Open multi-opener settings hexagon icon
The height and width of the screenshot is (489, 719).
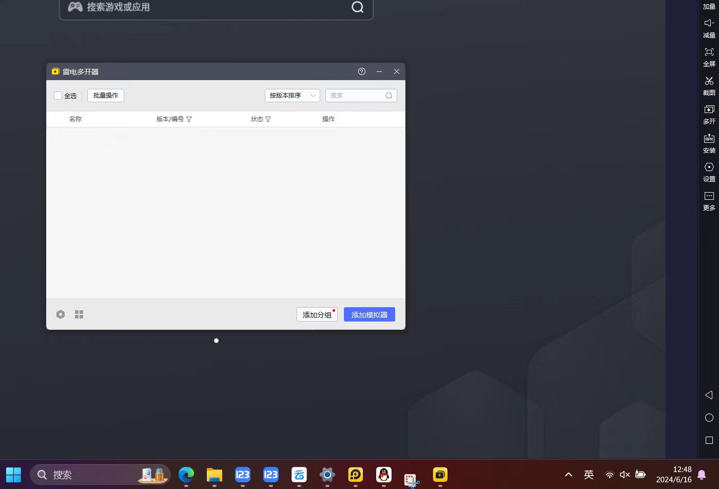click(x=61, y=314)
